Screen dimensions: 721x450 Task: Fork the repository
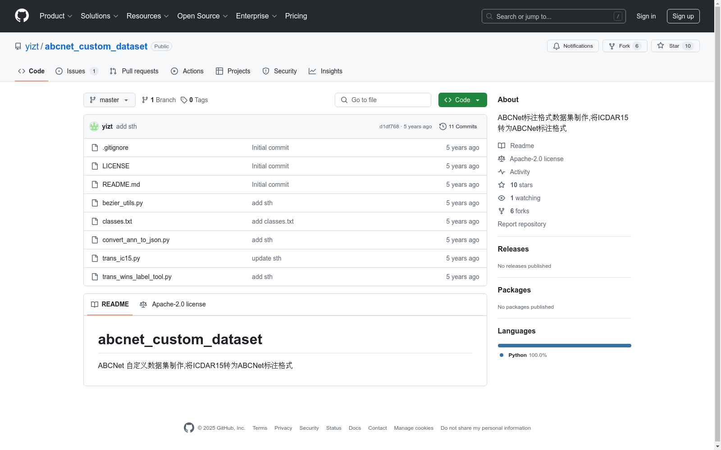coord(625,46)
